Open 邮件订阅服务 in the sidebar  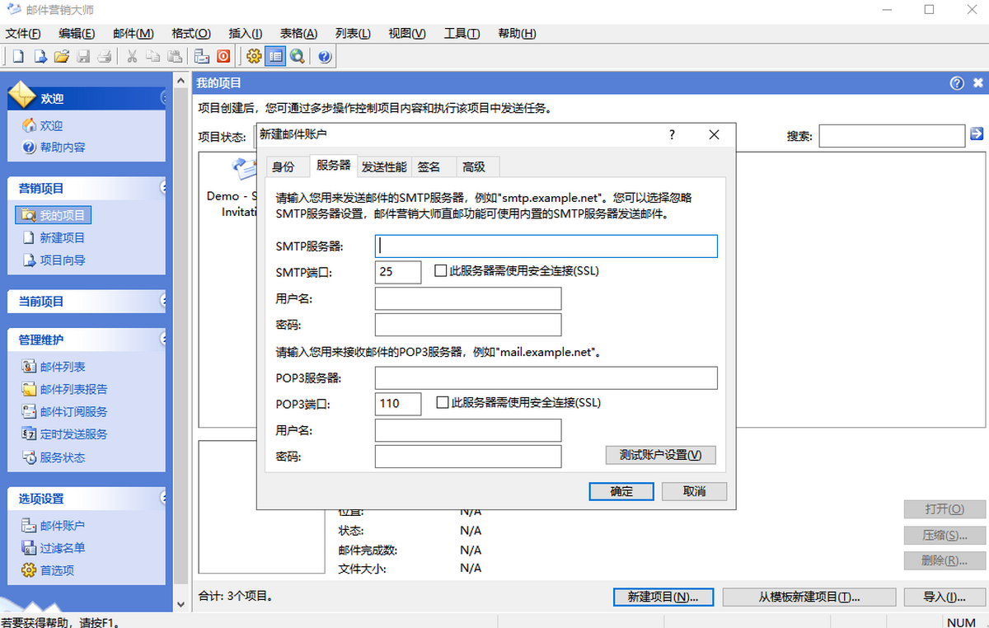(x=65, y=411)
